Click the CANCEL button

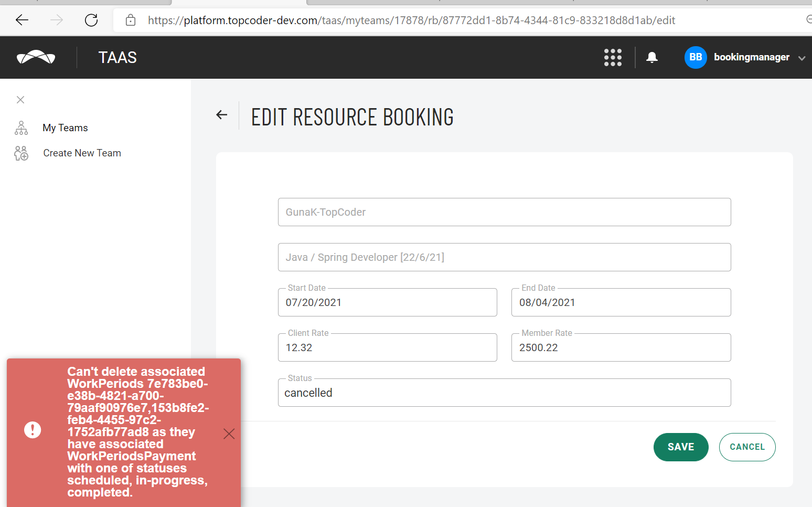747,447
